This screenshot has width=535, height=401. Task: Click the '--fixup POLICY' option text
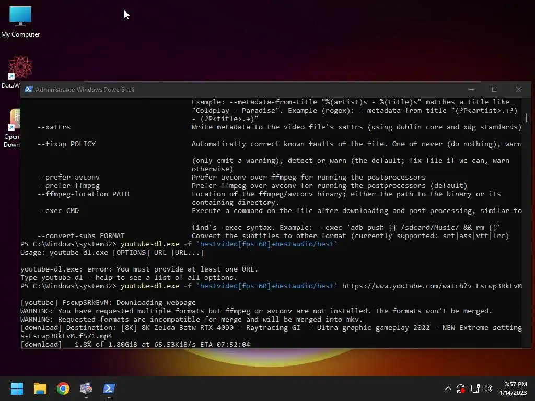66,144
